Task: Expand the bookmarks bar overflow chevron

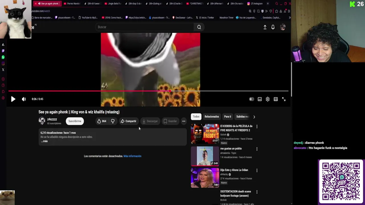Action: point(290,18)
